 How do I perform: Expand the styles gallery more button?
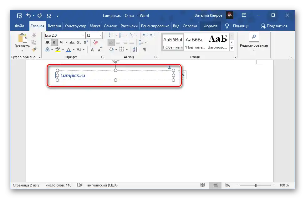(232, 48)
